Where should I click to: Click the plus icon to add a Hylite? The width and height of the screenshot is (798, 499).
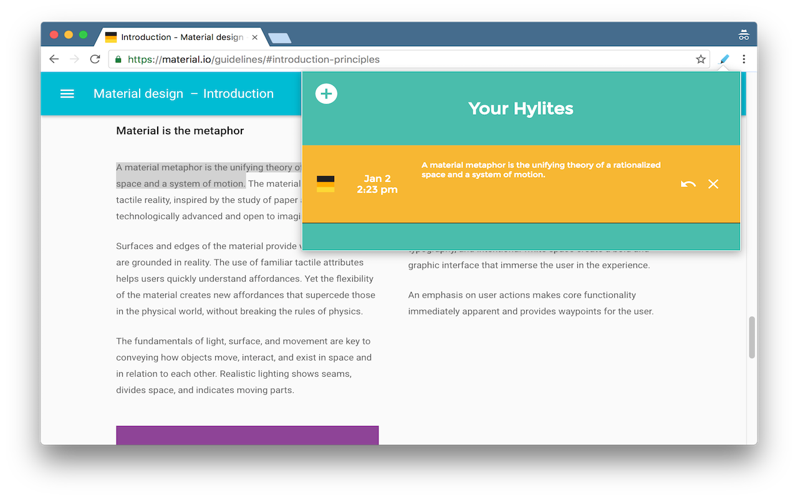[326, 94]
